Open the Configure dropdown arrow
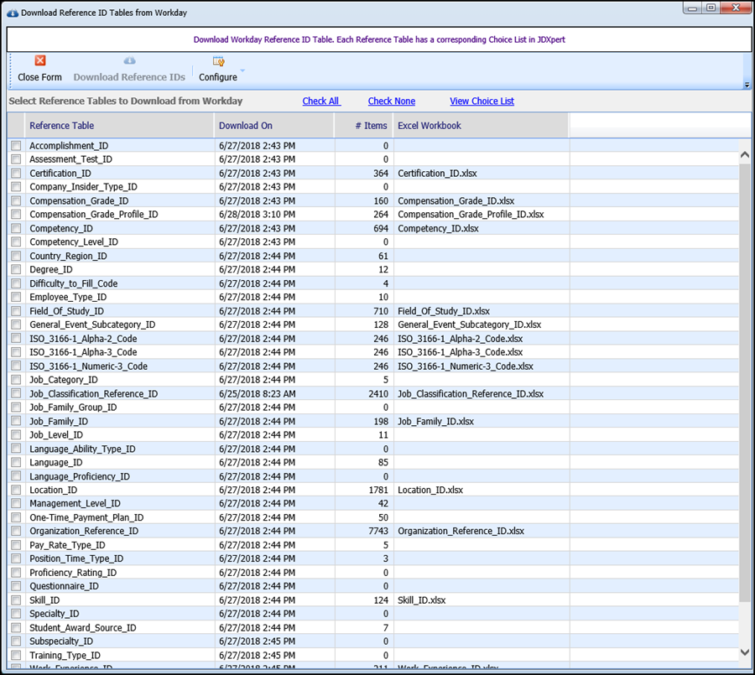Viewport: 755px width, 675px height. pyautogui.click(x=242, y=70)
